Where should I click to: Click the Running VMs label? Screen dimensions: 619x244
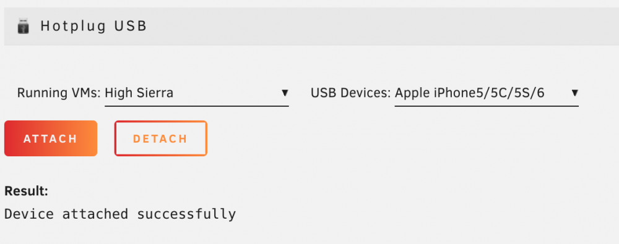click(x=59, y=93)
